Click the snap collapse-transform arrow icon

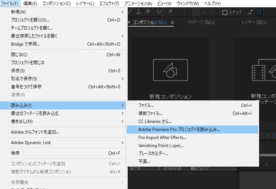pyautogui.click(x=250, y=12)
